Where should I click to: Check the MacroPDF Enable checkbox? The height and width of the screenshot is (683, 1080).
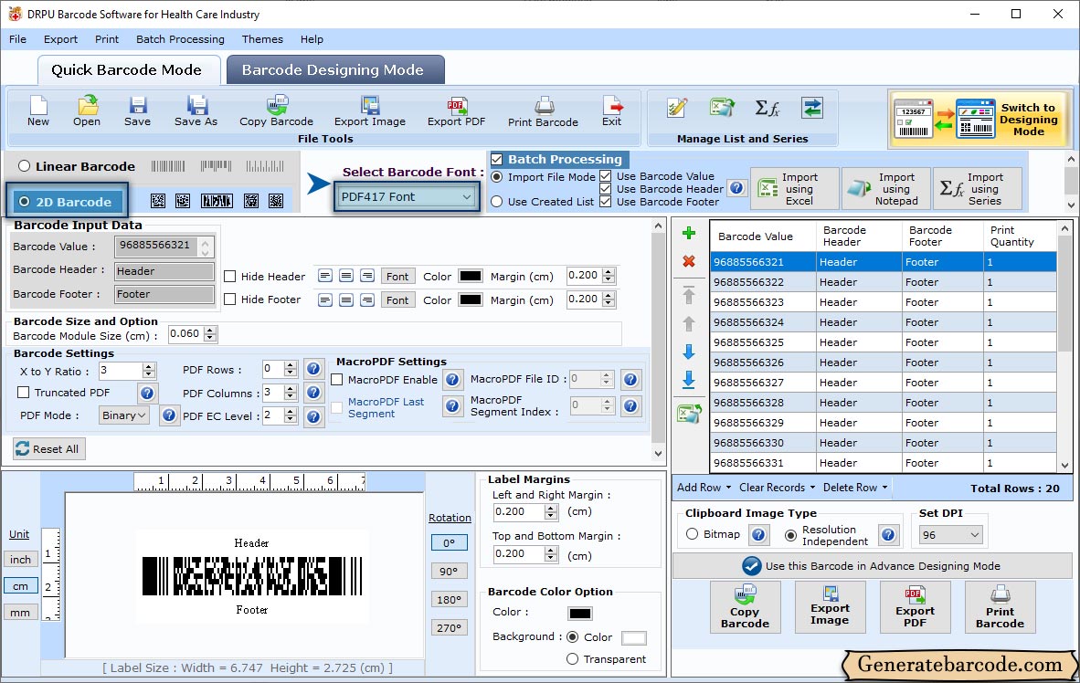point(337,379)
